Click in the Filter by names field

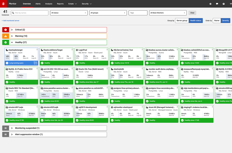[x=30, y=13]
